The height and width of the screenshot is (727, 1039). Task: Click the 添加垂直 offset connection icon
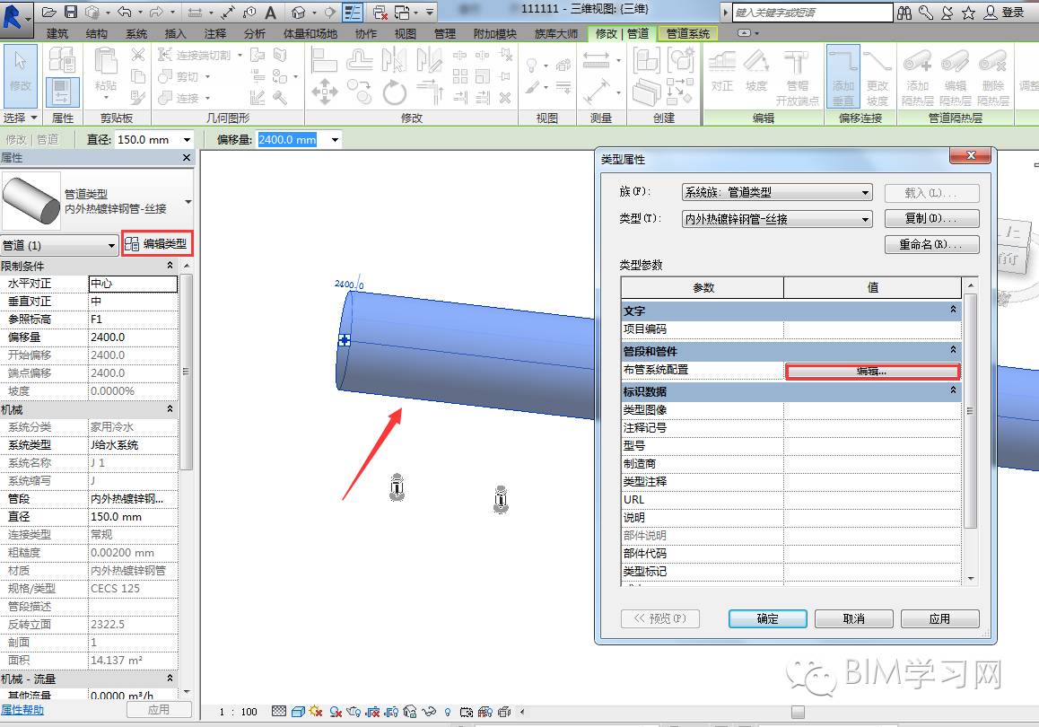coord(843,75)
